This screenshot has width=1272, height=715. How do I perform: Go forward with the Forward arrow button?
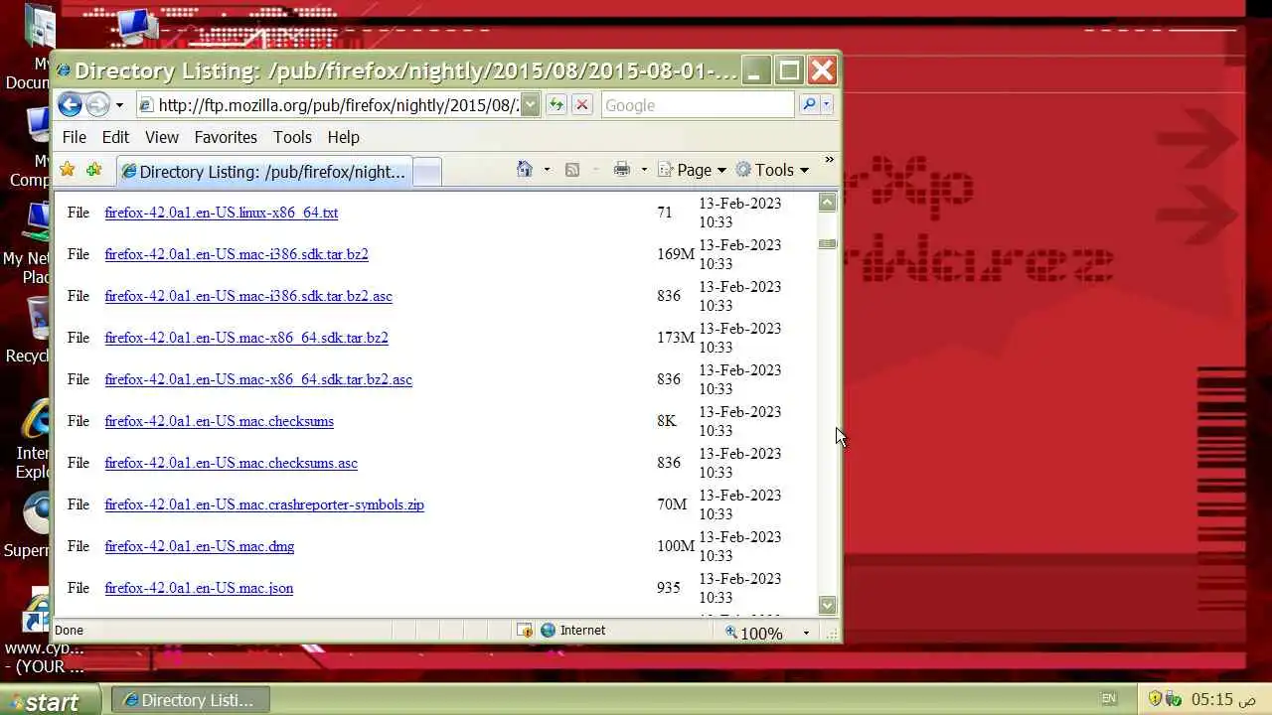tap(97, 105)
